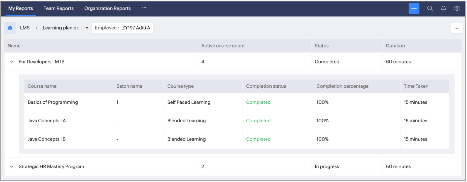This screenshot has height=182, width=467.
Task: Click the blue plus add button
Action: 414,9
